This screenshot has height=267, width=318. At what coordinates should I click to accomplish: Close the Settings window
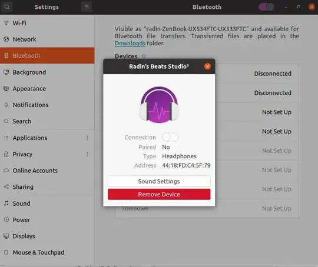pyautogui.click(x=312, y=7)
